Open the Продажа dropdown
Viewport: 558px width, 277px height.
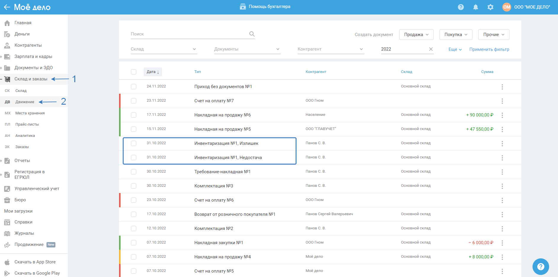tap(416, 35)
